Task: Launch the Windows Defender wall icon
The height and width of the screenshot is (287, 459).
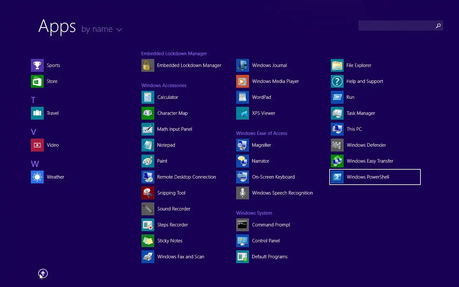Action: 337,145
